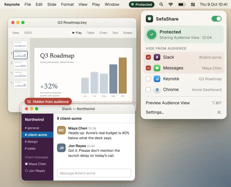This screenshot has height=187, width=231.
Task: Open the Keynote application menu
Action: pyautogui.click(x=12, y=5)
